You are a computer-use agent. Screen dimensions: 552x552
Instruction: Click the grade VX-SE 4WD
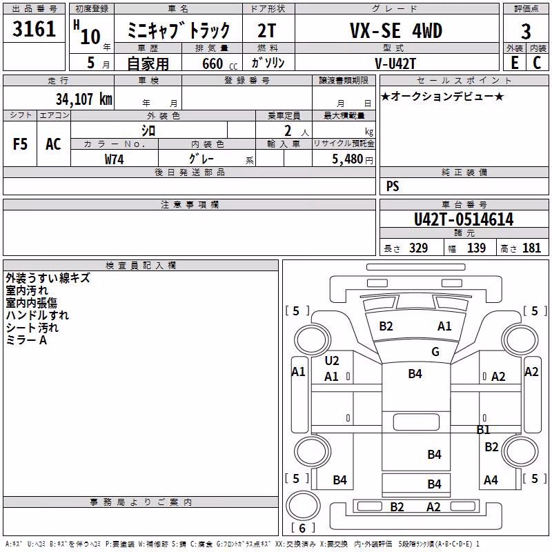coord(396,30)
